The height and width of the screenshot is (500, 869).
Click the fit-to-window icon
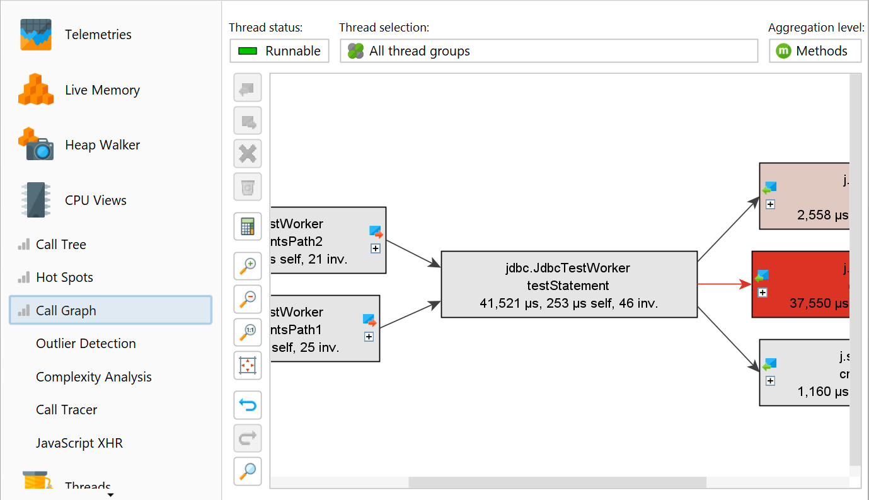(x=248, y=365)
